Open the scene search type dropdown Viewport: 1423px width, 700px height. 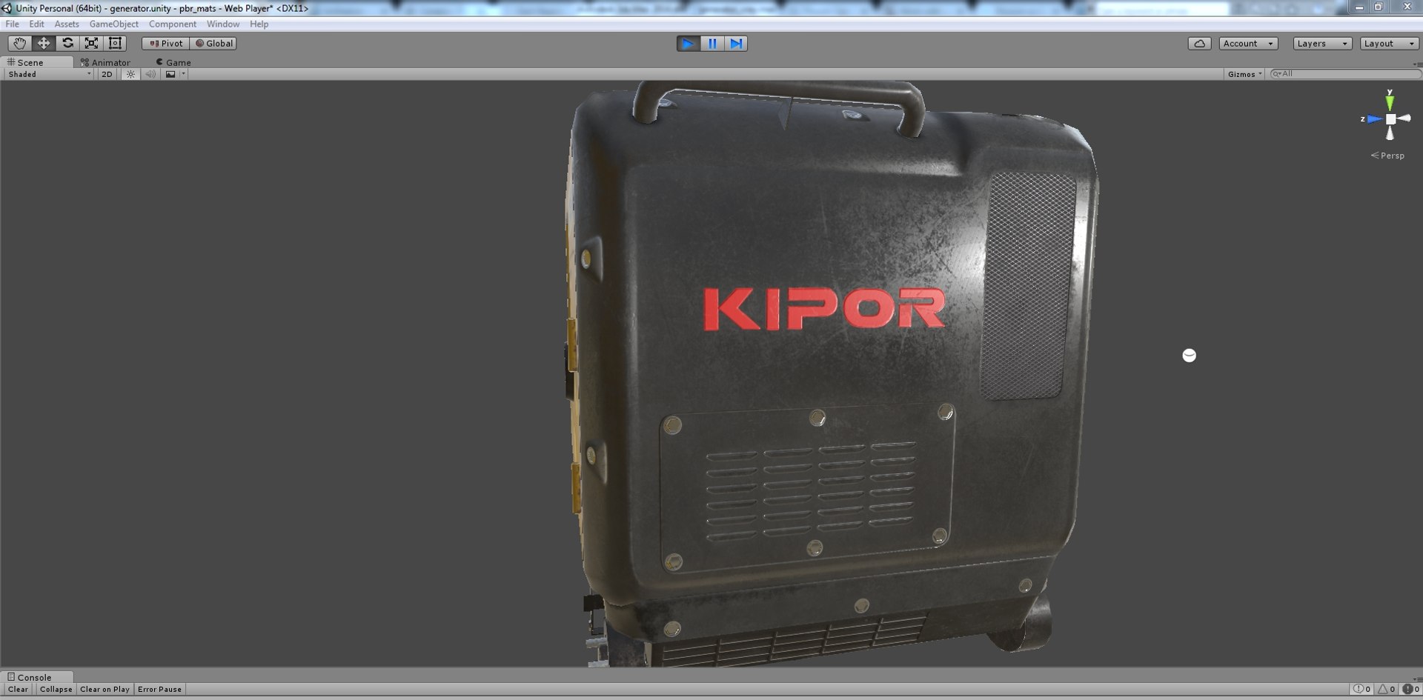click(x=1276, y=73)
